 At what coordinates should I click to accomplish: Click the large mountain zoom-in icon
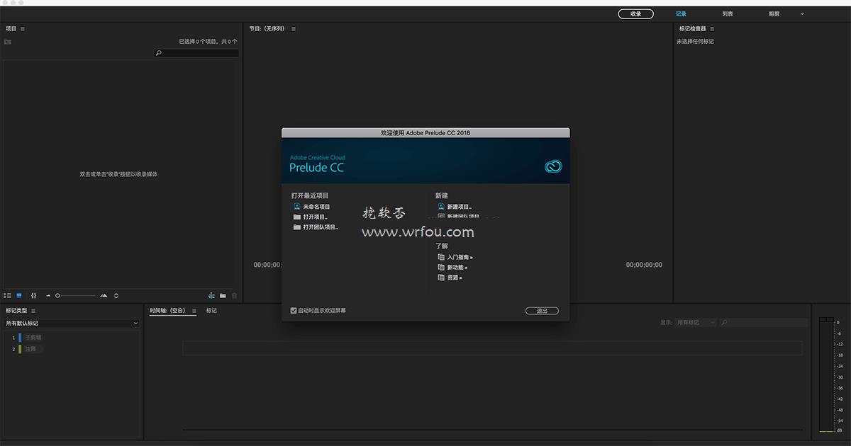click(104, 295)
